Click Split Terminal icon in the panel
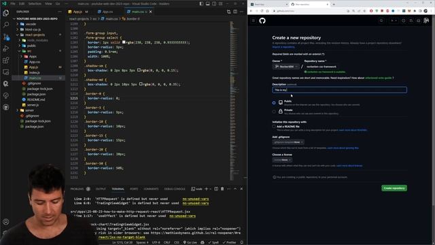Image resolution: width=435 pixels, height=245 pixels. pyautogui.click(x=216, y=189)
